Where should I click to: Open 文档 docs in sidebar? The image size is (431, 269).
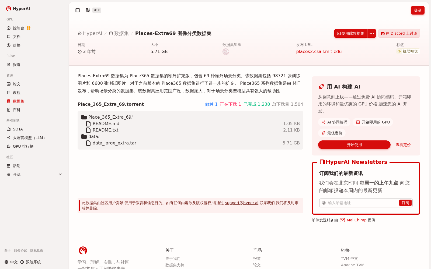click(34, 37)
